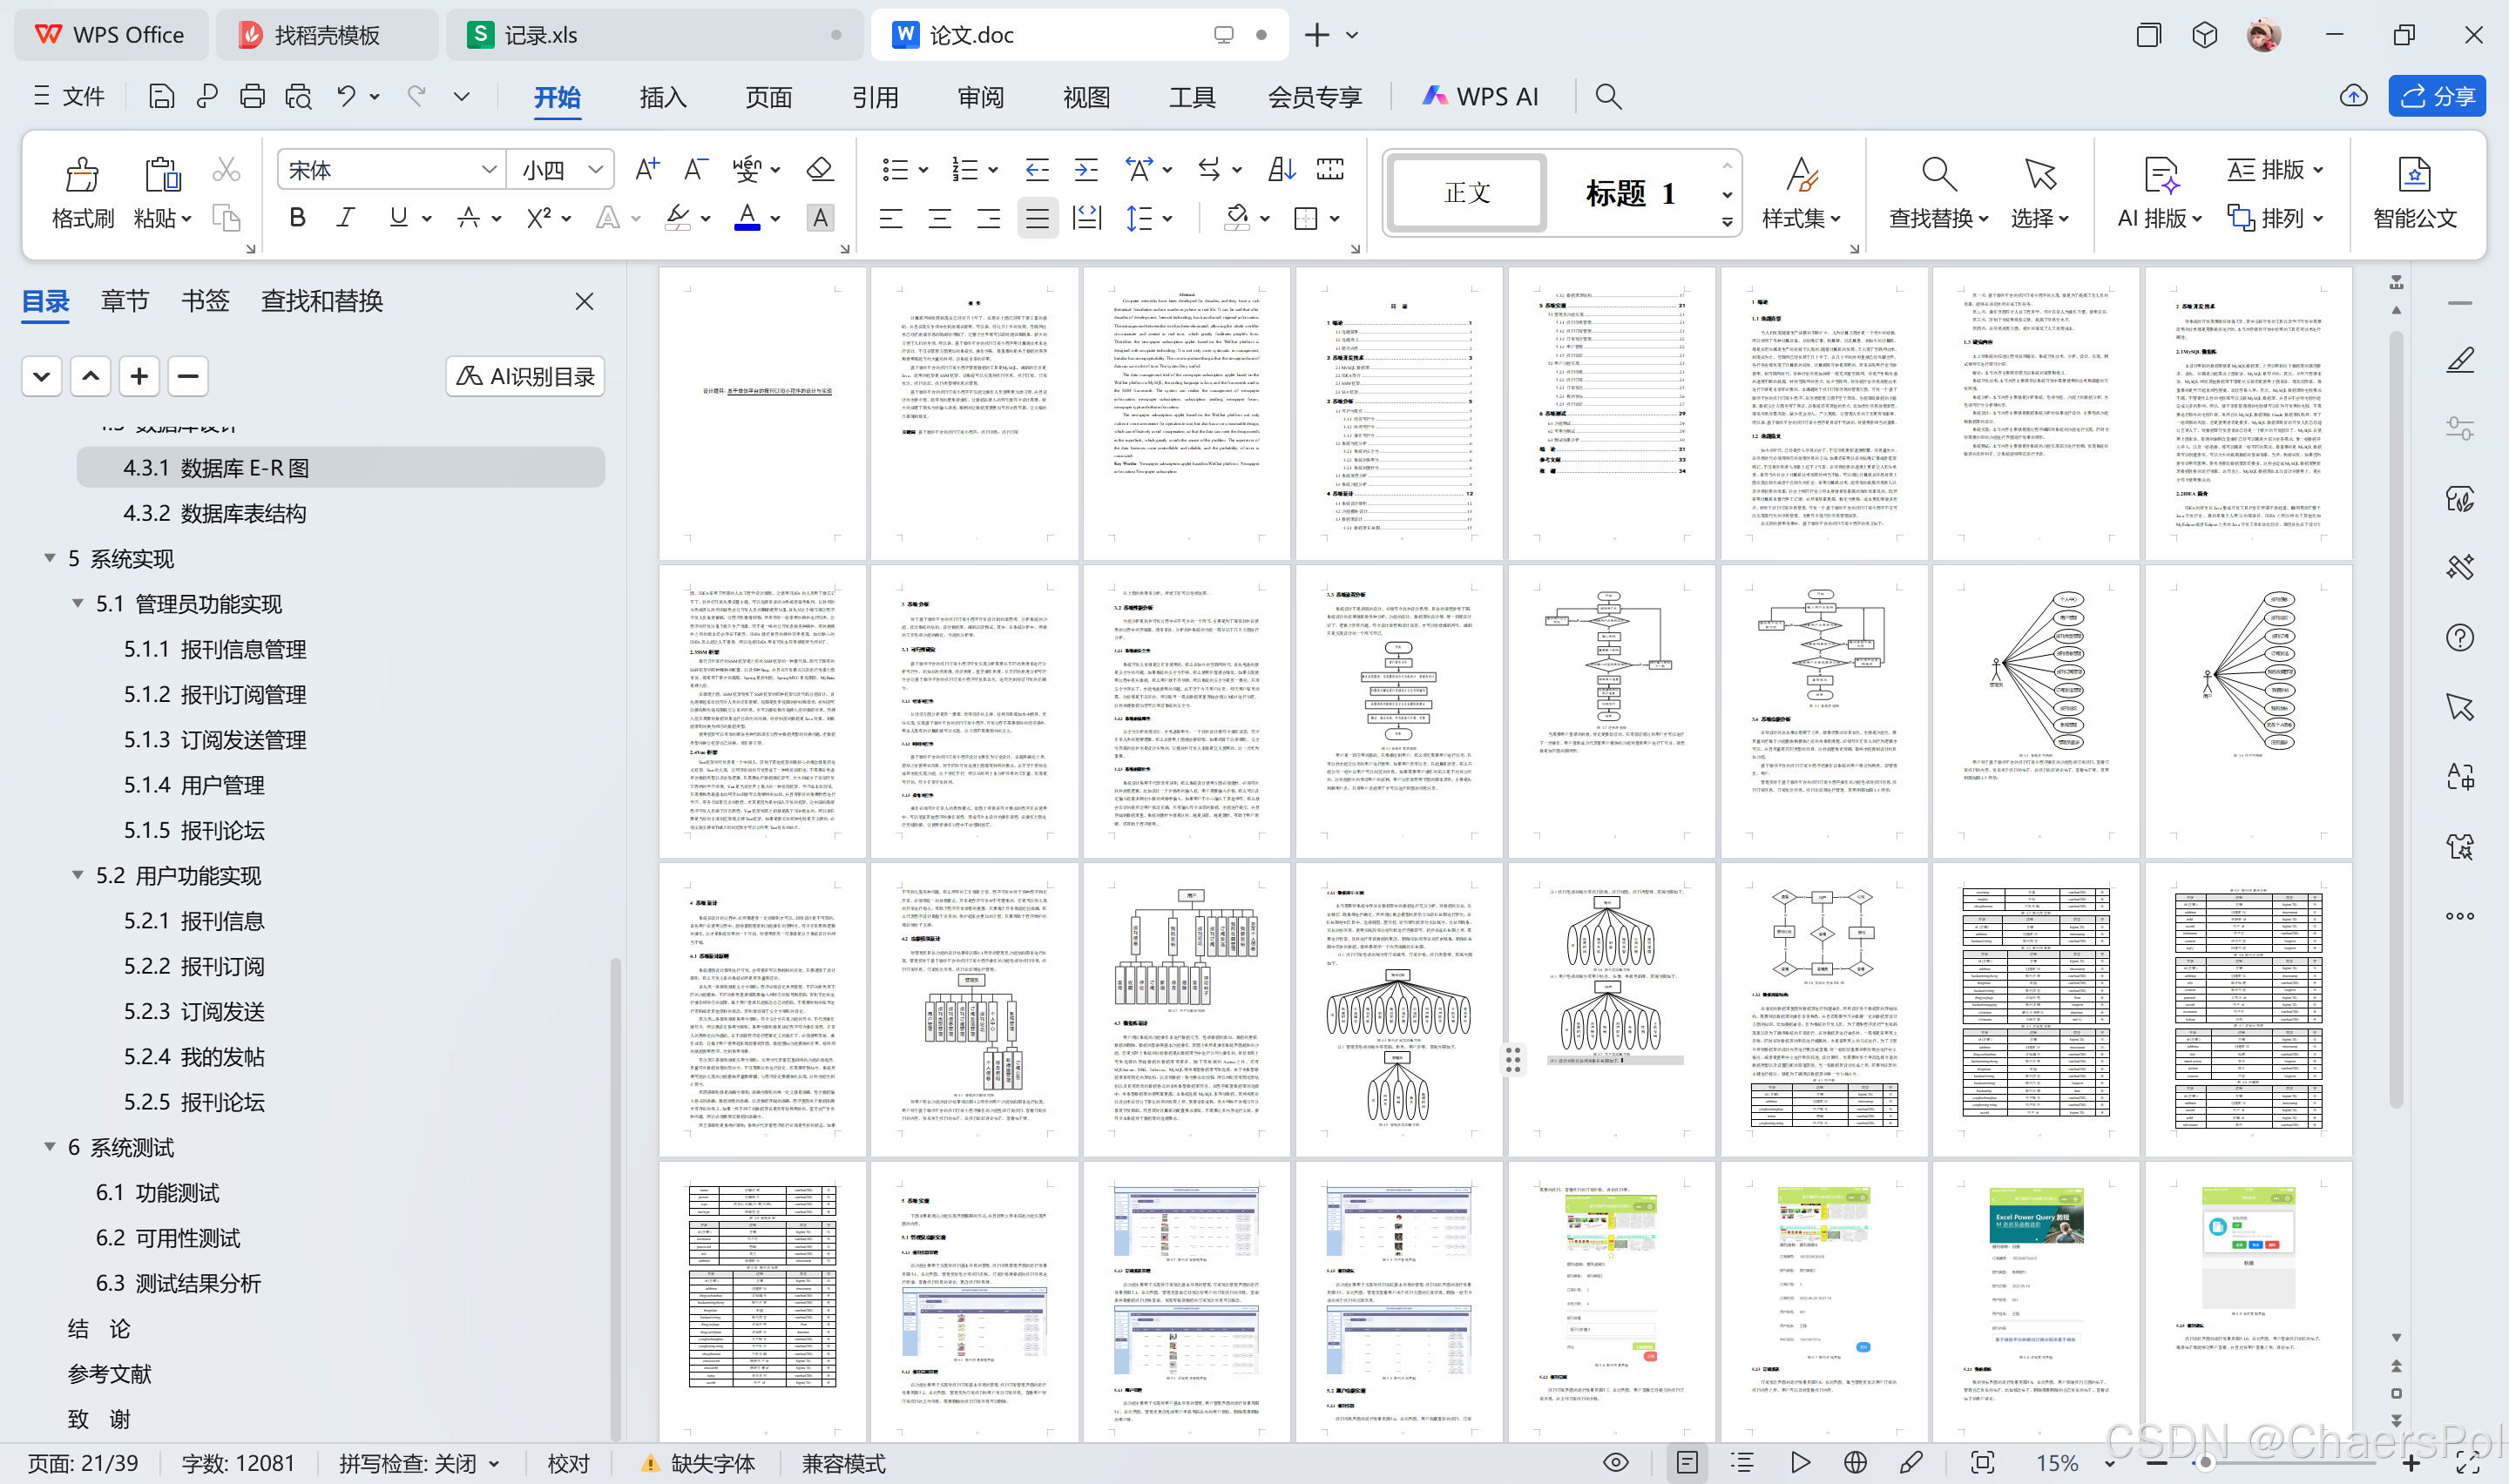Click the Save document icon
Screen dimensions: 2509x1484
click(161, 96)
